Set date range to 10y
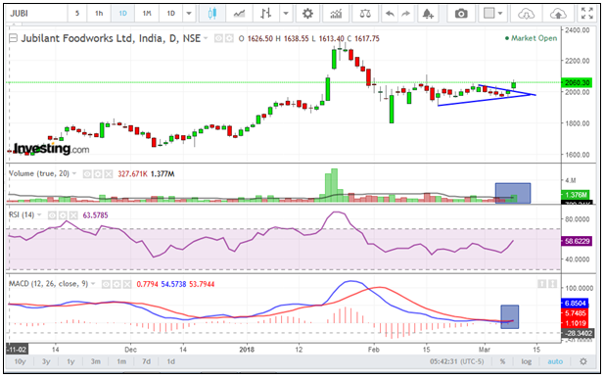Screen dimensions: 605x378 click(20, 361)
